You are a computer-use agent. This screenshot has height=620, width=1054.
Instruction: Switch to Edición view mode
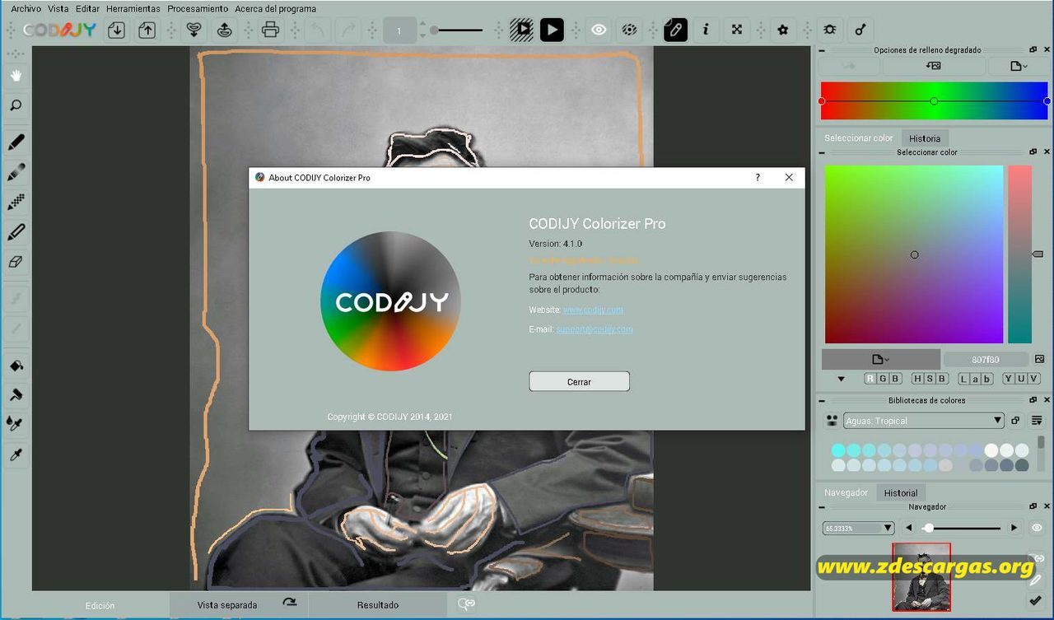pyautogui.click(x=100, y=605)
